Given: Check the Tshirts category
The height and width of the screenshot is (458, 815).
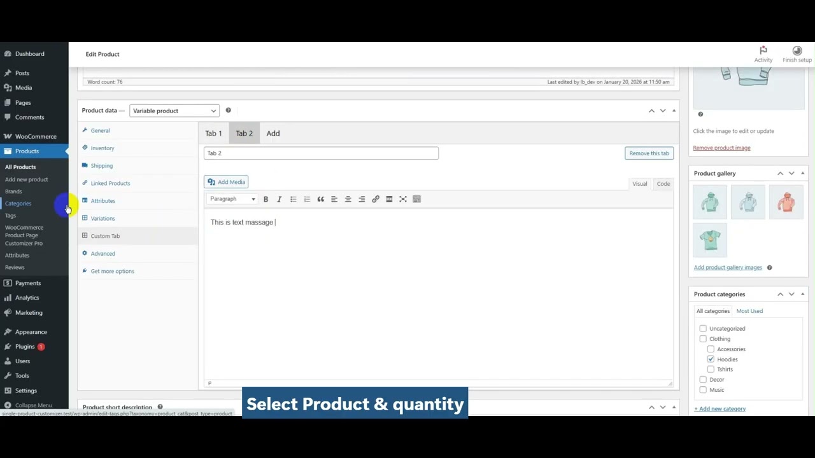Looking at the screenshot, I should pyautogui.click(x=711, y=370).
